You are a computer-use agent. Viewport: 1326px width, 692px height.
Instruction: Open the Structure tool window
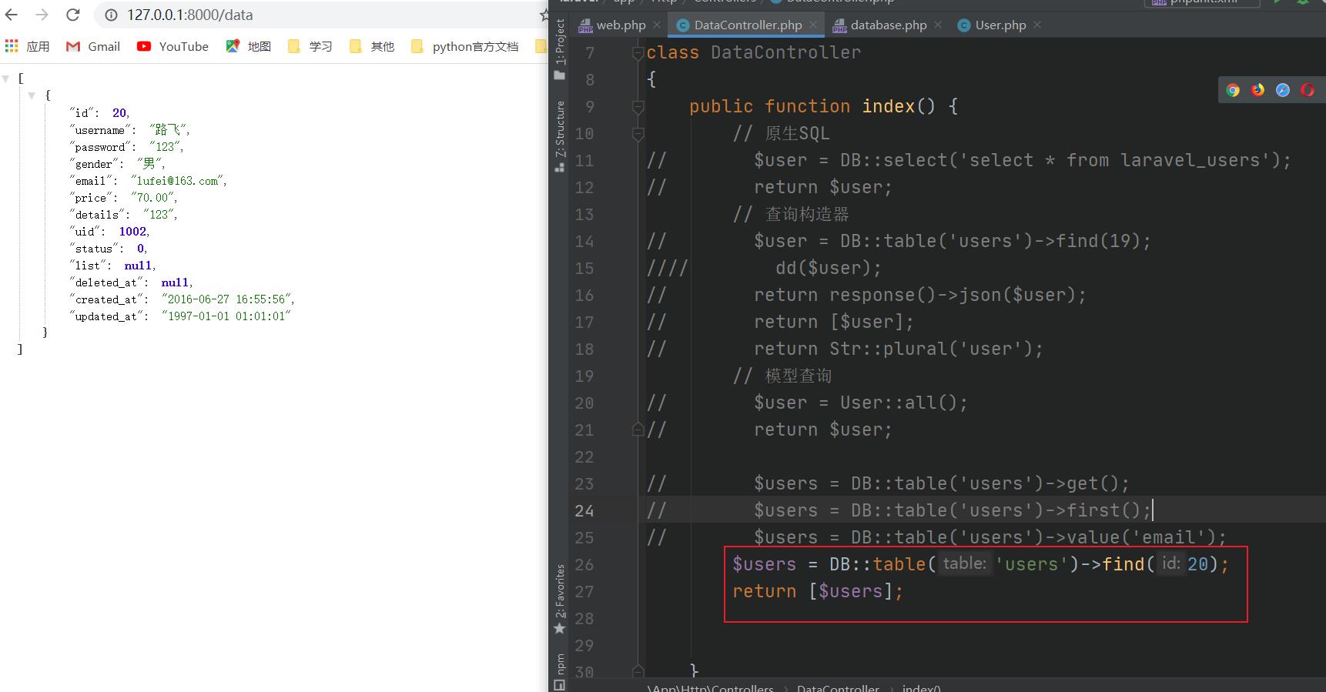point(560,135)
